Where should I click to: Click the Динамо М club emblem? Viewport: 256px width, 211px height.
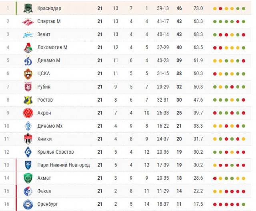[x=28, y=61]
